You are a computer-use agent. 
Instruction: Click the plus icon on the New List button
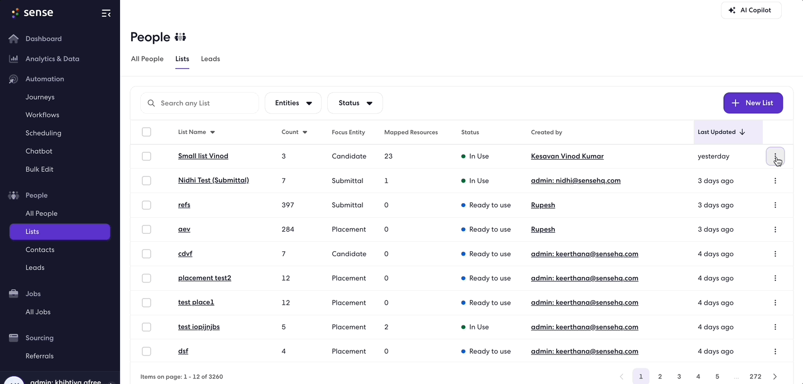(x=735, y=103)
